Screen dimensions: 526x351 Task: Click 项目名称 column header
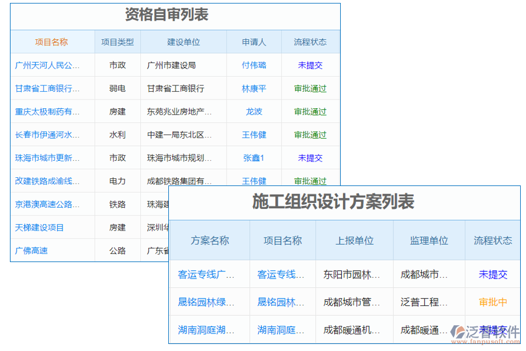click(52, 42)
